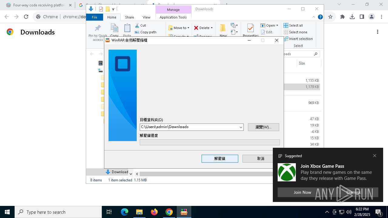388x218 pixels.
Task: Click the red X Delete icon
Action: (x=196, y=28)
